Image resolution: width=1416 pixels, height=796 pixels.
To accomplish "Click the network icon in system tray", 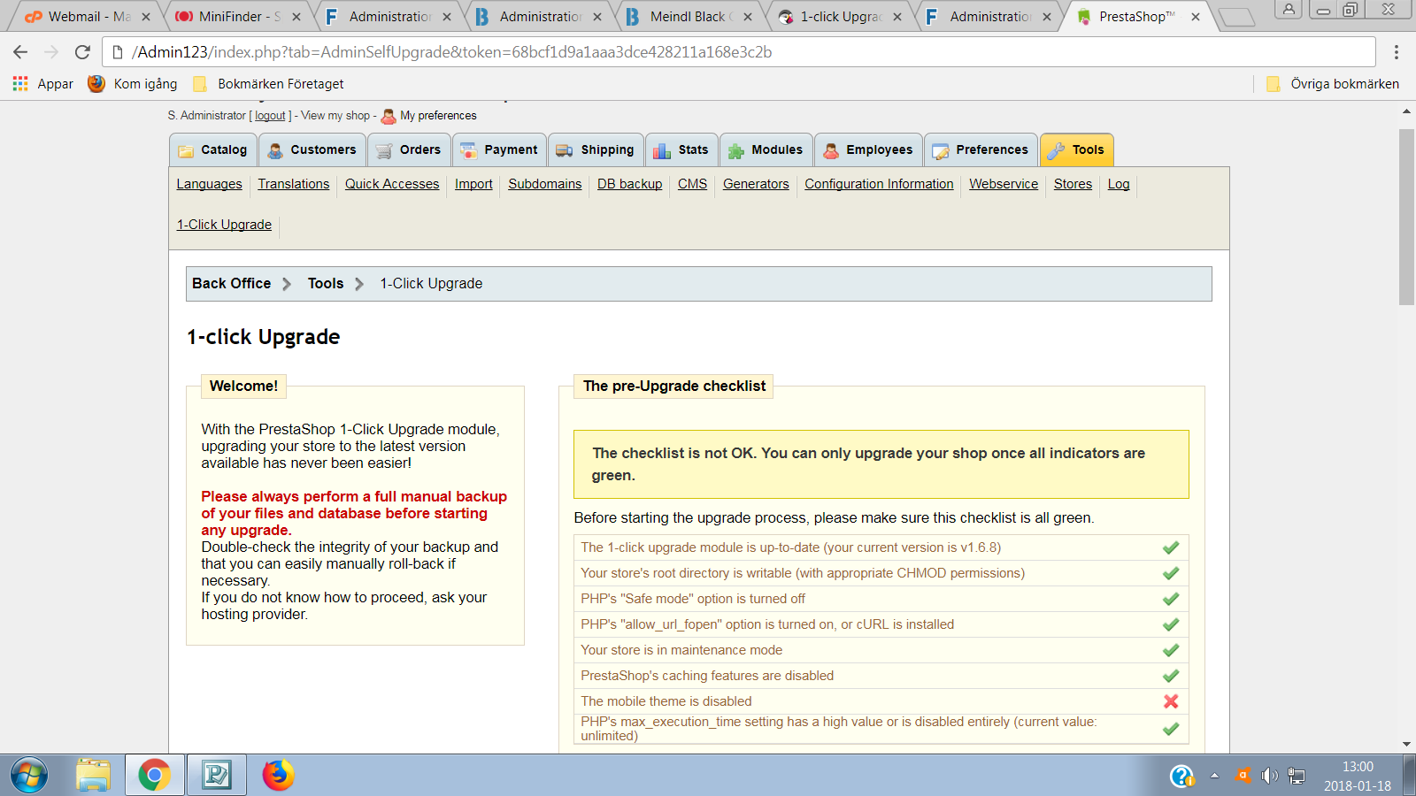I will click(1297, 776).
